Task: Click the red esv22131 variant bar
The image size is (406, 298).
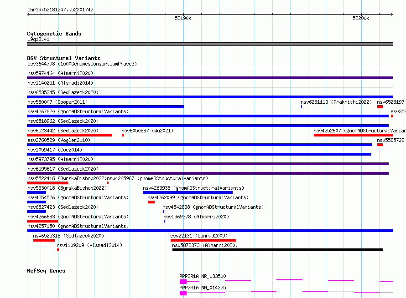Action: 203,240
